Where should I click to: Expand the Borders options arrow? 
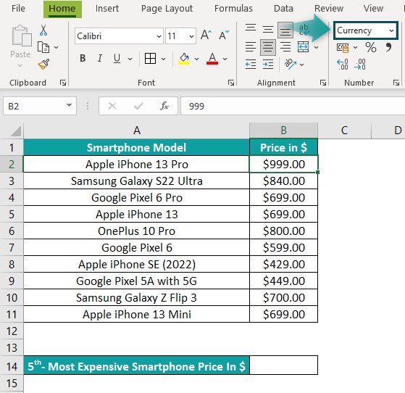163,59
